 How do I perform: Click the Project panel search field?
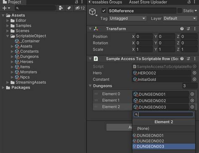35,8
